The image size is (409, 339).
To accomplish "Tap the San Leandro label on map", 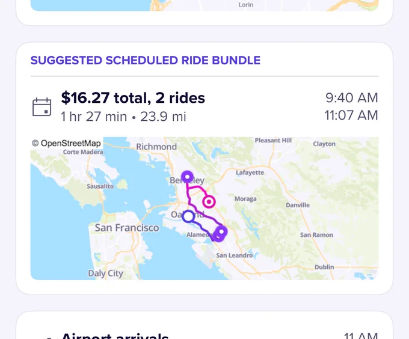I will pos(234,255).
